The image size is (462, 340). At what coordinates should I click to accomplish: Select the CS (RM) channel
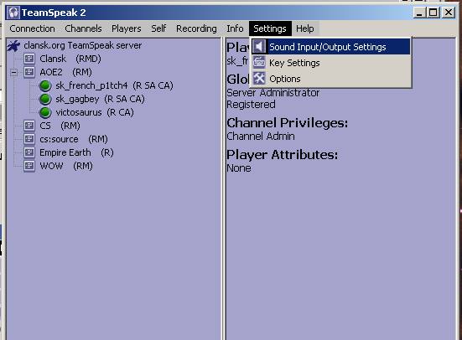tap(60, 126)
